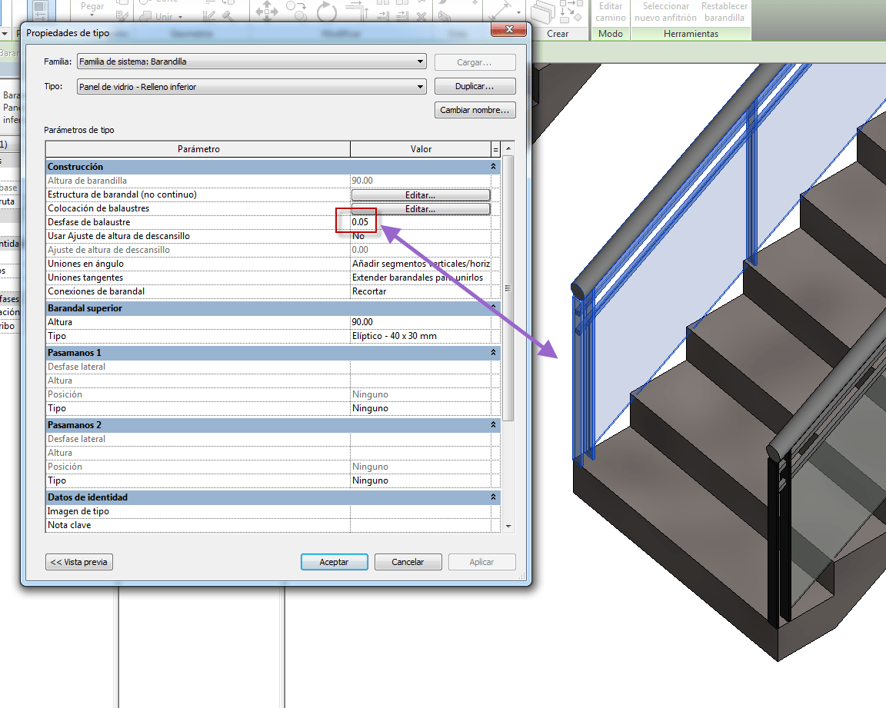Click the Create Group icon above Crear
Image resolution: width=886 pixels, height=708 pixels.
tap(571, 11)
